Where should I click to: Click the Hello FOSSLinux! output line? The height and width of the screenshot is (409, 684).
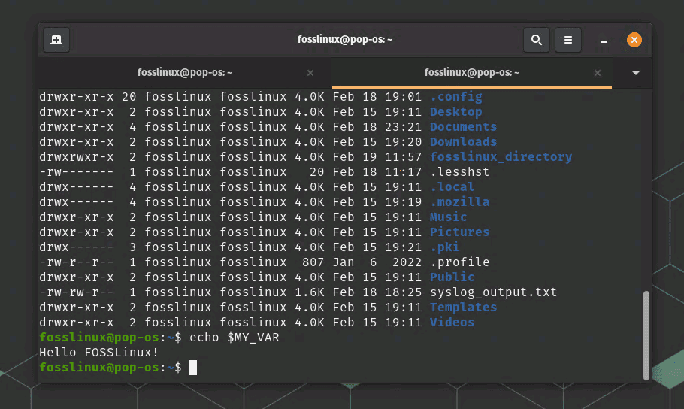(99, 353)
